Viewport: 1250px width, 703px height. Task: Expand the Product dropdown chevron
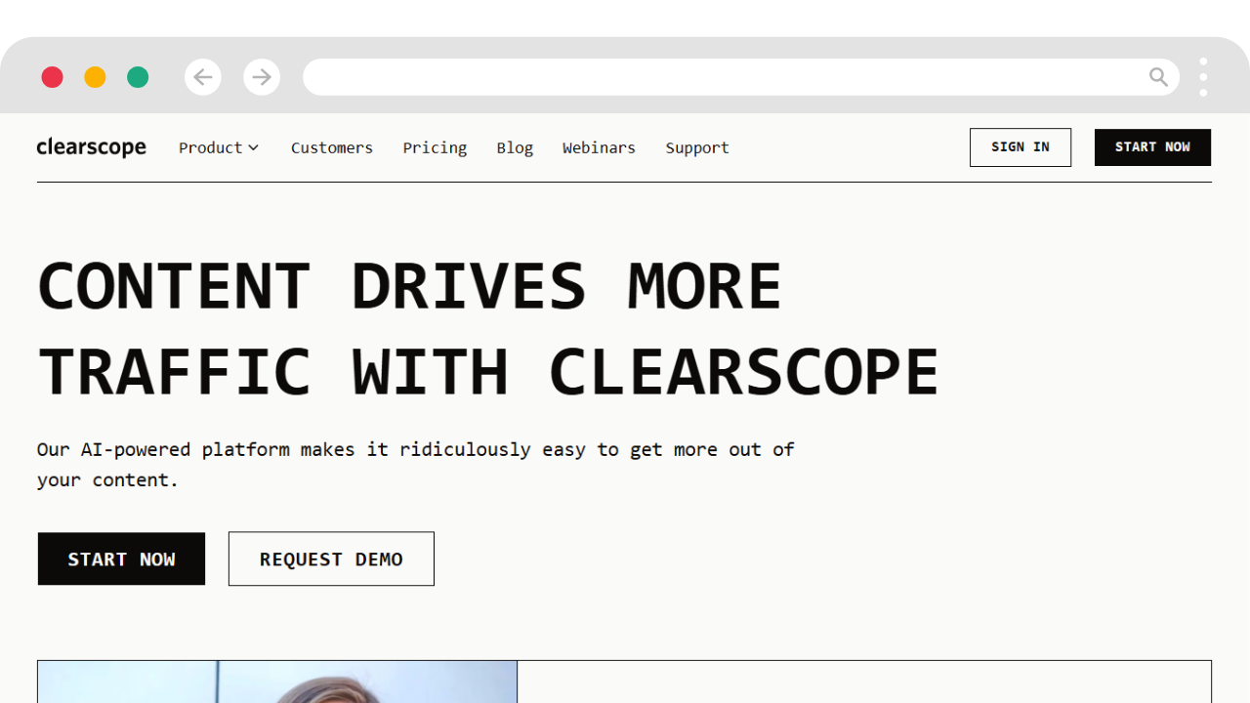pyautogui.click(x=253, y=147)
